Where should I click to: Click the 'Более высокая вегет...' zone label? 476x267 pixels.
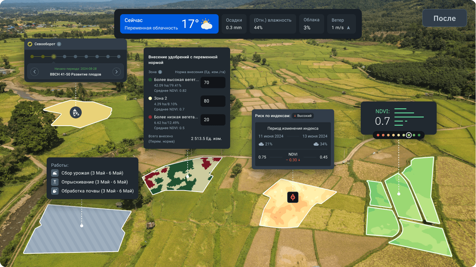point(176,80)
